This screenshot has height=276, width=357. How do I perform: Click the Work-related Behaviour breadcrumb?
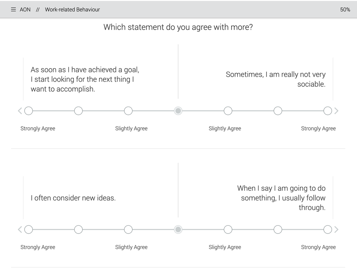coord(72,10)
